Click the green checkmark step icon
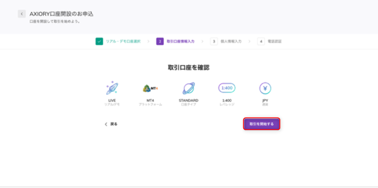The image size is (378, 188). [x=99, y=41]
